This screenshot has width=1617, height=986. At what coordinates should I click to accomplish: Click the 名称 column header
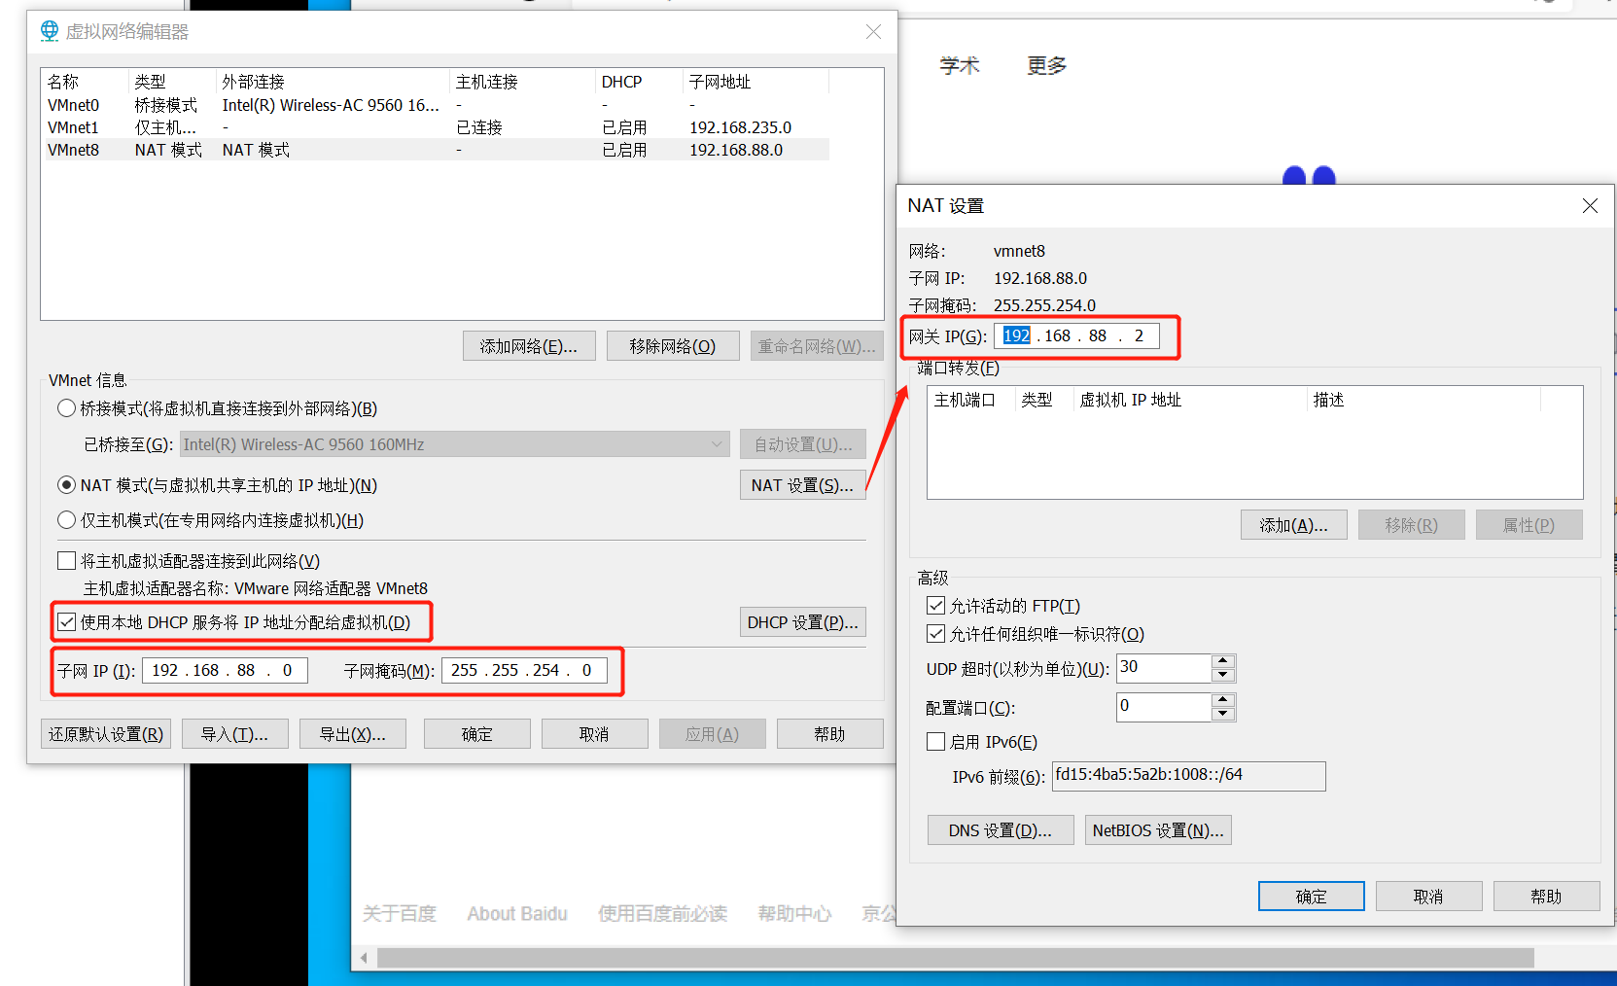point(86,82)
